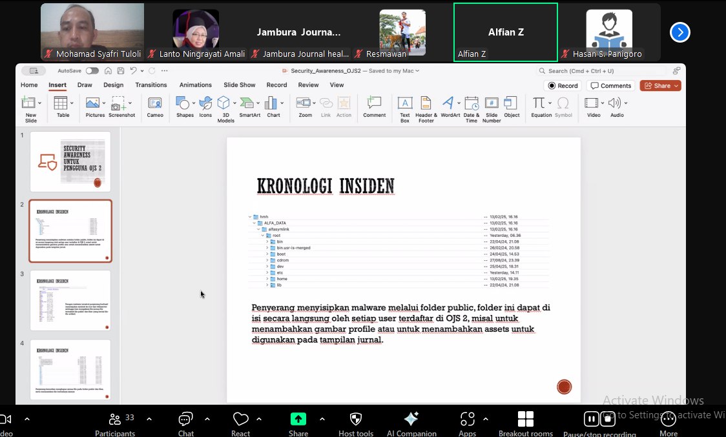Open the Transitions tab

[151, 85]
